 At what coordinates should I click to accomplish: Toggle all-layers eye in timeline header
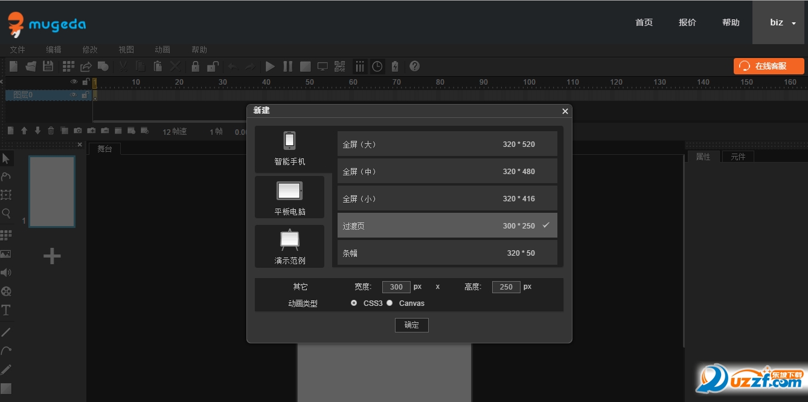74,82
